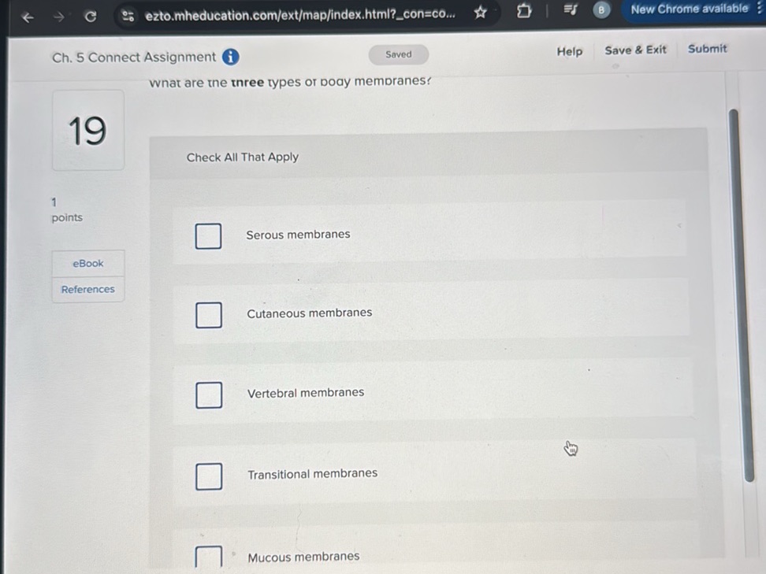Check the Serous membranes checkbox
The width and height of the screenshot is (766, 574).
208,235
